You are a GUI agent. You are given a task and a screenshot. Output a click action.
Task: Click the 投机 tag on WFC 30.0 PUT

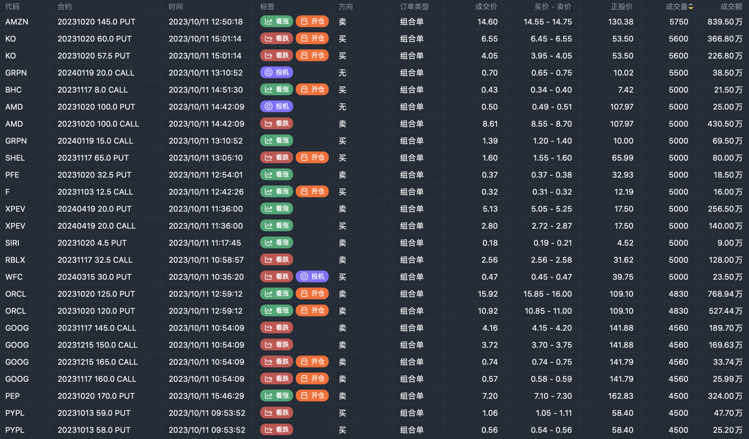[x=312, y=277]
